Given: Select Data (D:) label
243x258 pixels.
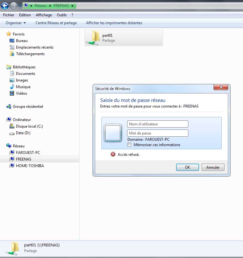Looking at the screenshot, I should 23,133.
